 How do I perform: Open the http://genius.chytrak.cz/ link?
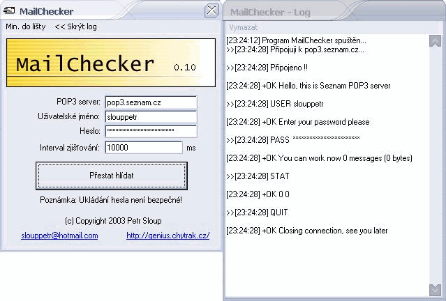pyautogui.click(x=168, y=236)
